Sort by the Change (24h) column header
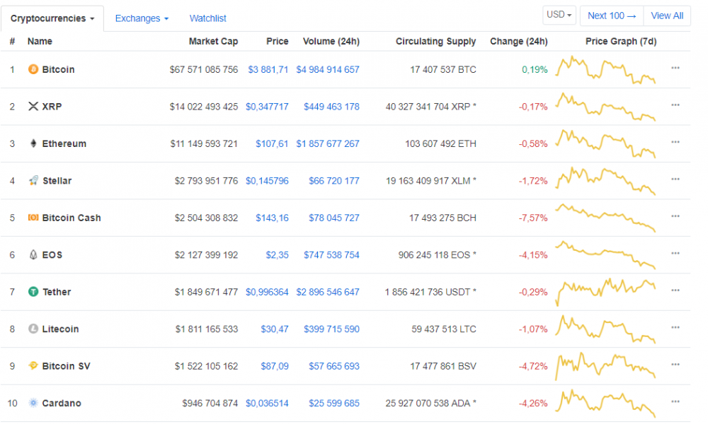The image size is (708, 424). click(519, 42)
